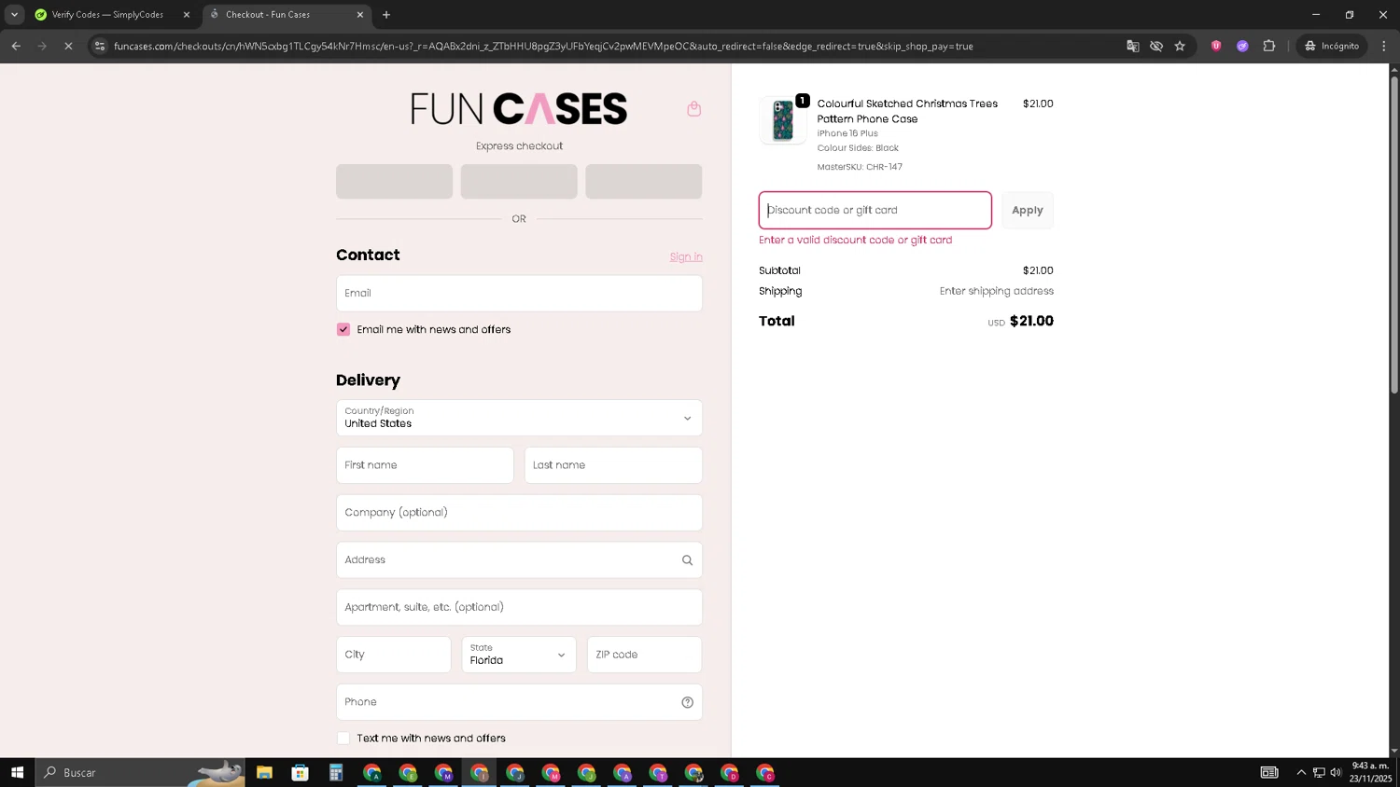Open the Windows Start menu
The height and width of the screenshot is (787, 1400).
17,772
